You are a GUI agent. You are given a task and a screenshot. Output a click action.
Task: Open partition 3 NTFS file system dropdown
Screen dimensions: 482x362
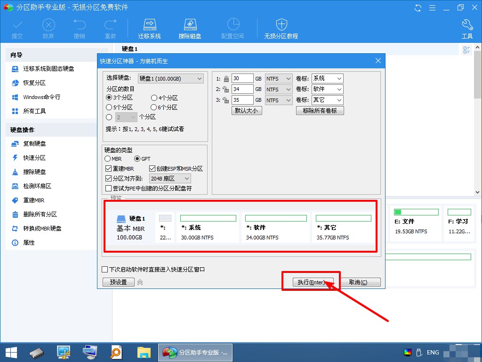[279, 100]
